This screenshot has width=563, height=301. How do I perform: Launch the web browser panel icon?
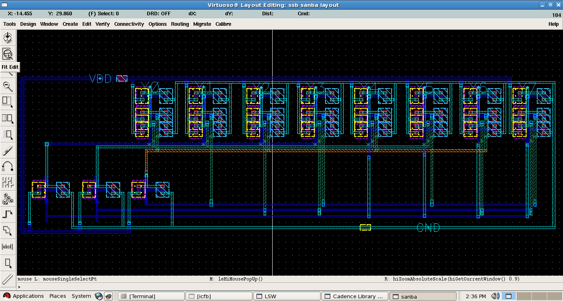(x=99, y=297)
